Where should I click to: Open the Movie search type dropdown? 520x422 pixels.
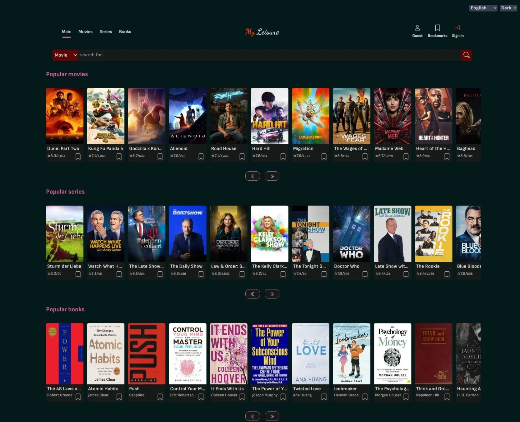coord(65,55)
